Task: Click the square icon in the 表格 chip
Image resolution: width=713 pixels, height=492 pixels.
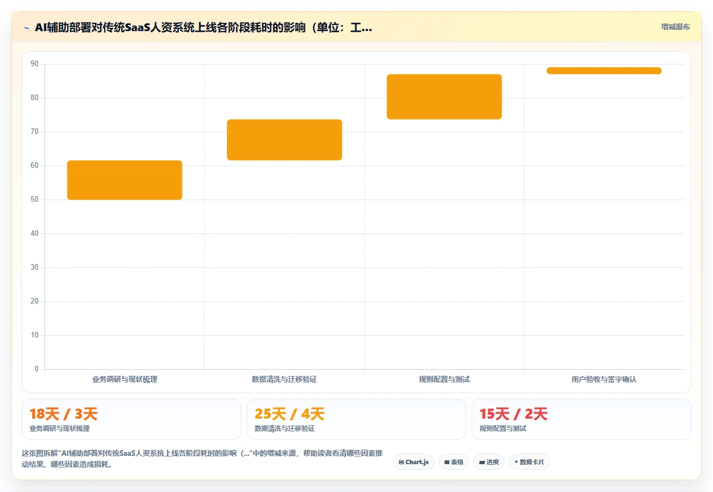Action: (447, 463)
